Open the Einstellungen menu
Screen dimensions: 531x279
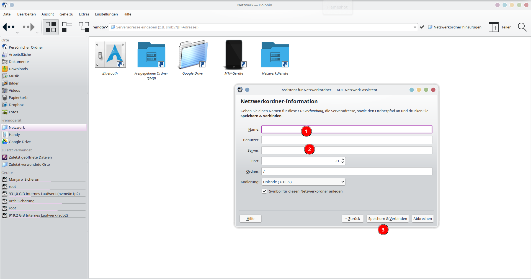106,14
